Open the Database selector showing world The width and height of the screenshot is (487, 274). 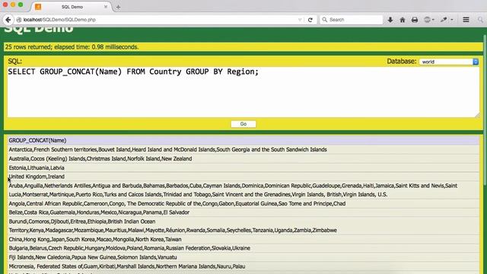click(x=449, y=62)
